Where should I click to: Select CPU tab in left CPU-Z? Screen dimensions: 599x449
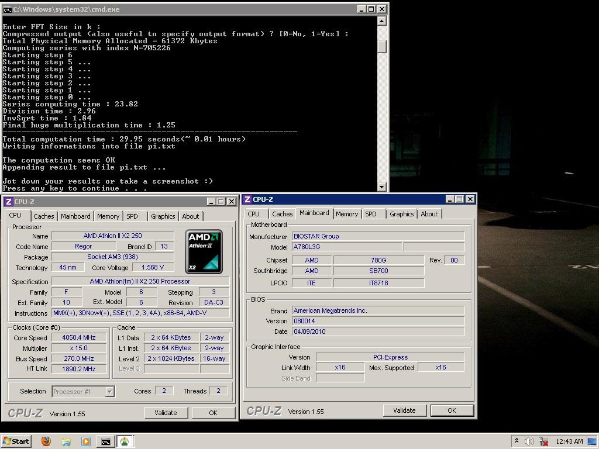(15, 215)
